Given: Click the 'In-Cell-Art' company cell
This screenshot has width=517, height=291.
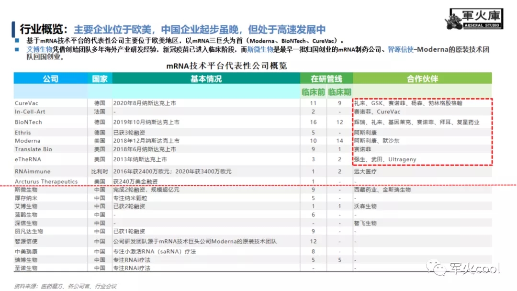Looking at the screenshot, I should (x=30, y=112).
